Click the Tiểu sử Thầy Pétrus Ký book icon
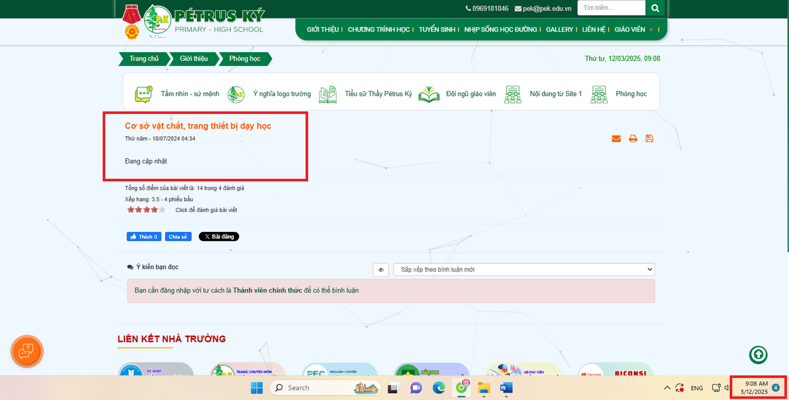This screenshot has width=789, height=400. click(x=328, y=94)
